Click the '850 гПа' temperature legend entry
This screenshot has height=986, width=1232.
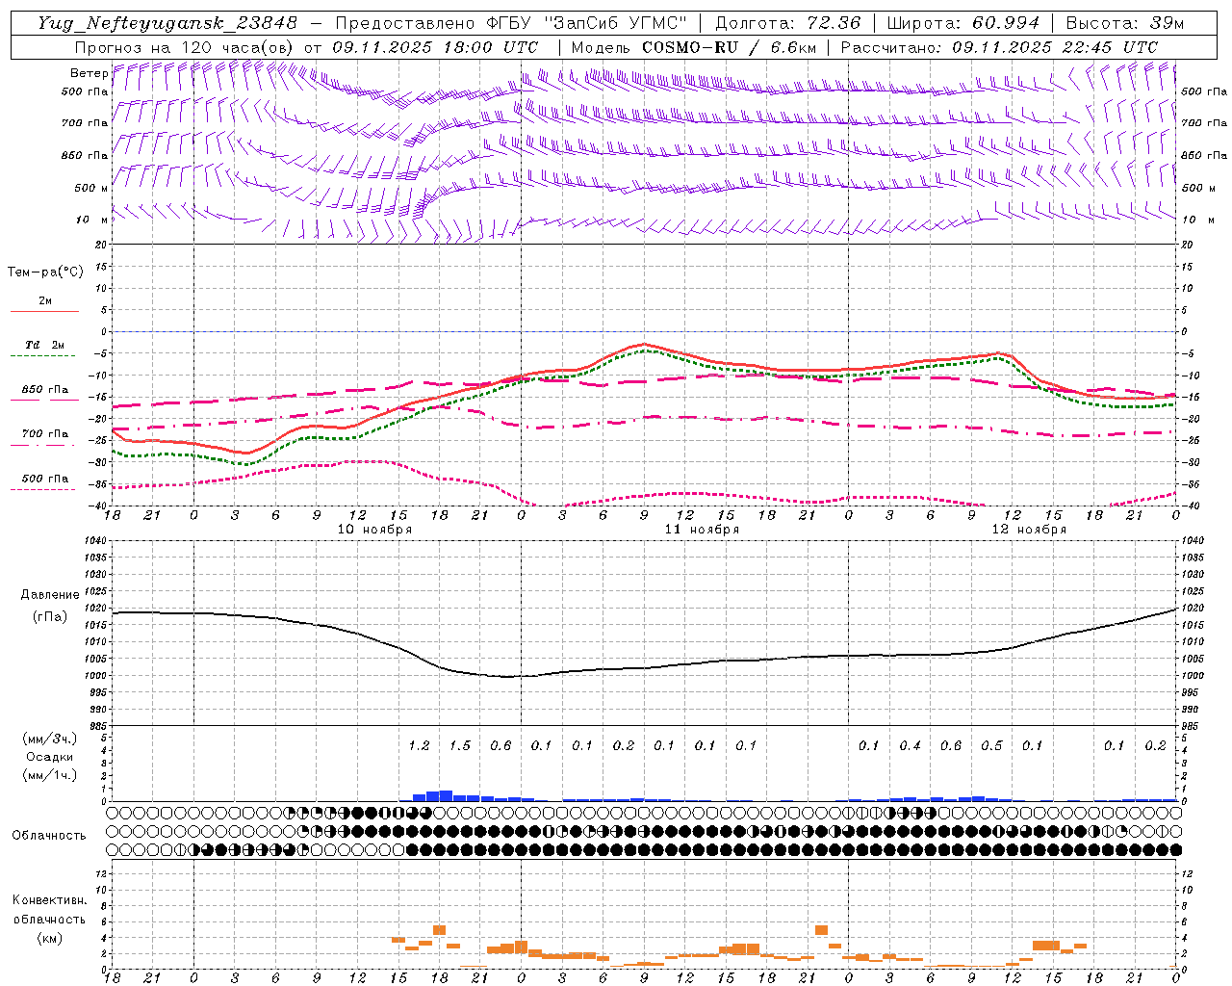tap(44, 390)
